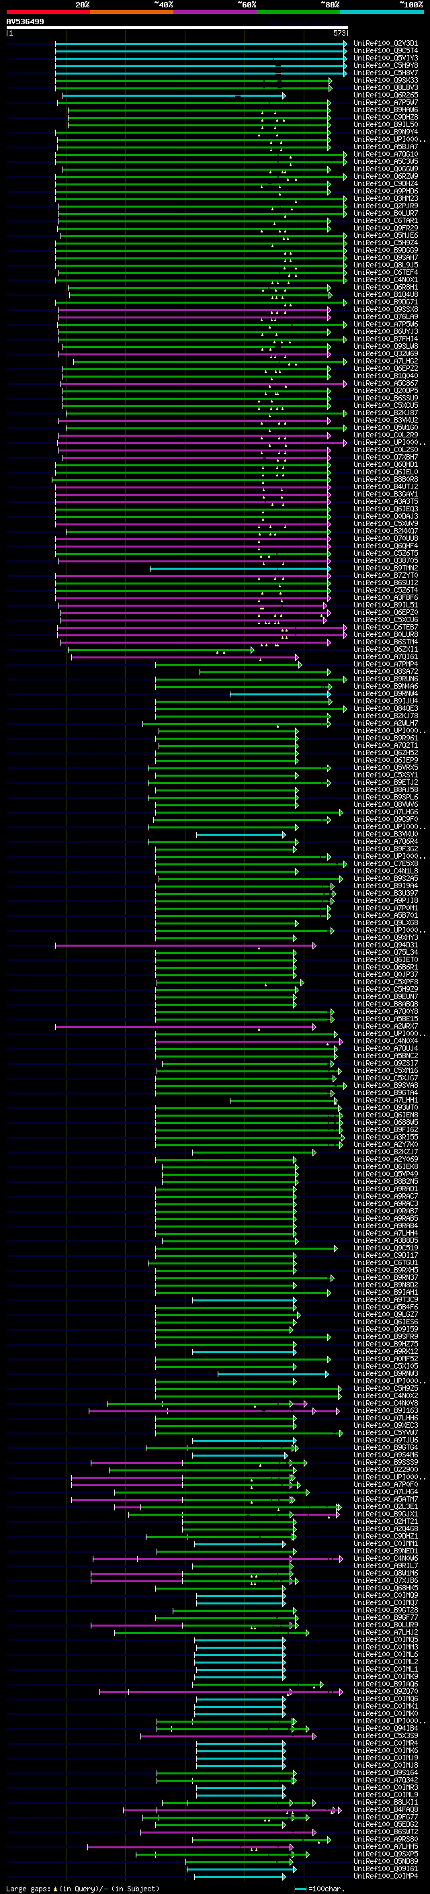The height and width of the screenshot is (1894, 430).
Task: Click hit label UniRef100_Q5VRX5
Action: 386,767
